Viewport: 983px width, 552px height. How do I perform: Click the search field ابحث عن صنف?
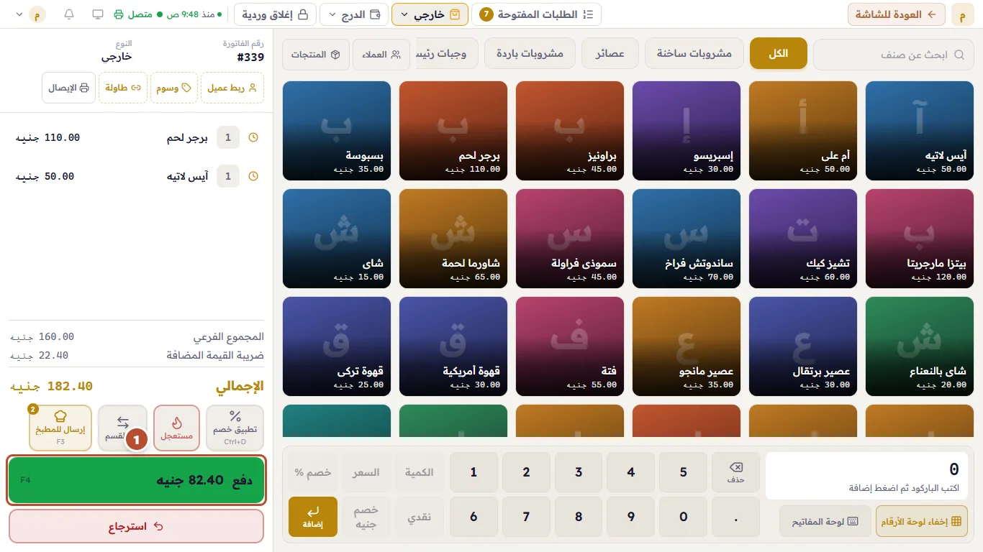(893, 55)
